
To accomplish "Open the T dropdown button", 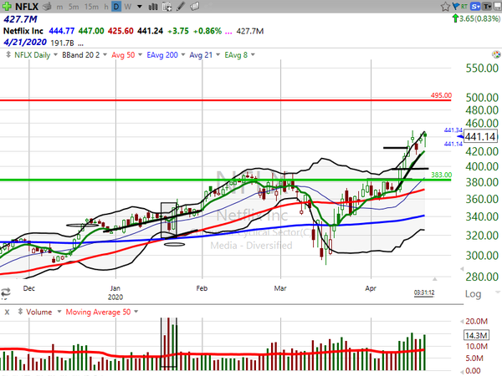I will 487,6.
